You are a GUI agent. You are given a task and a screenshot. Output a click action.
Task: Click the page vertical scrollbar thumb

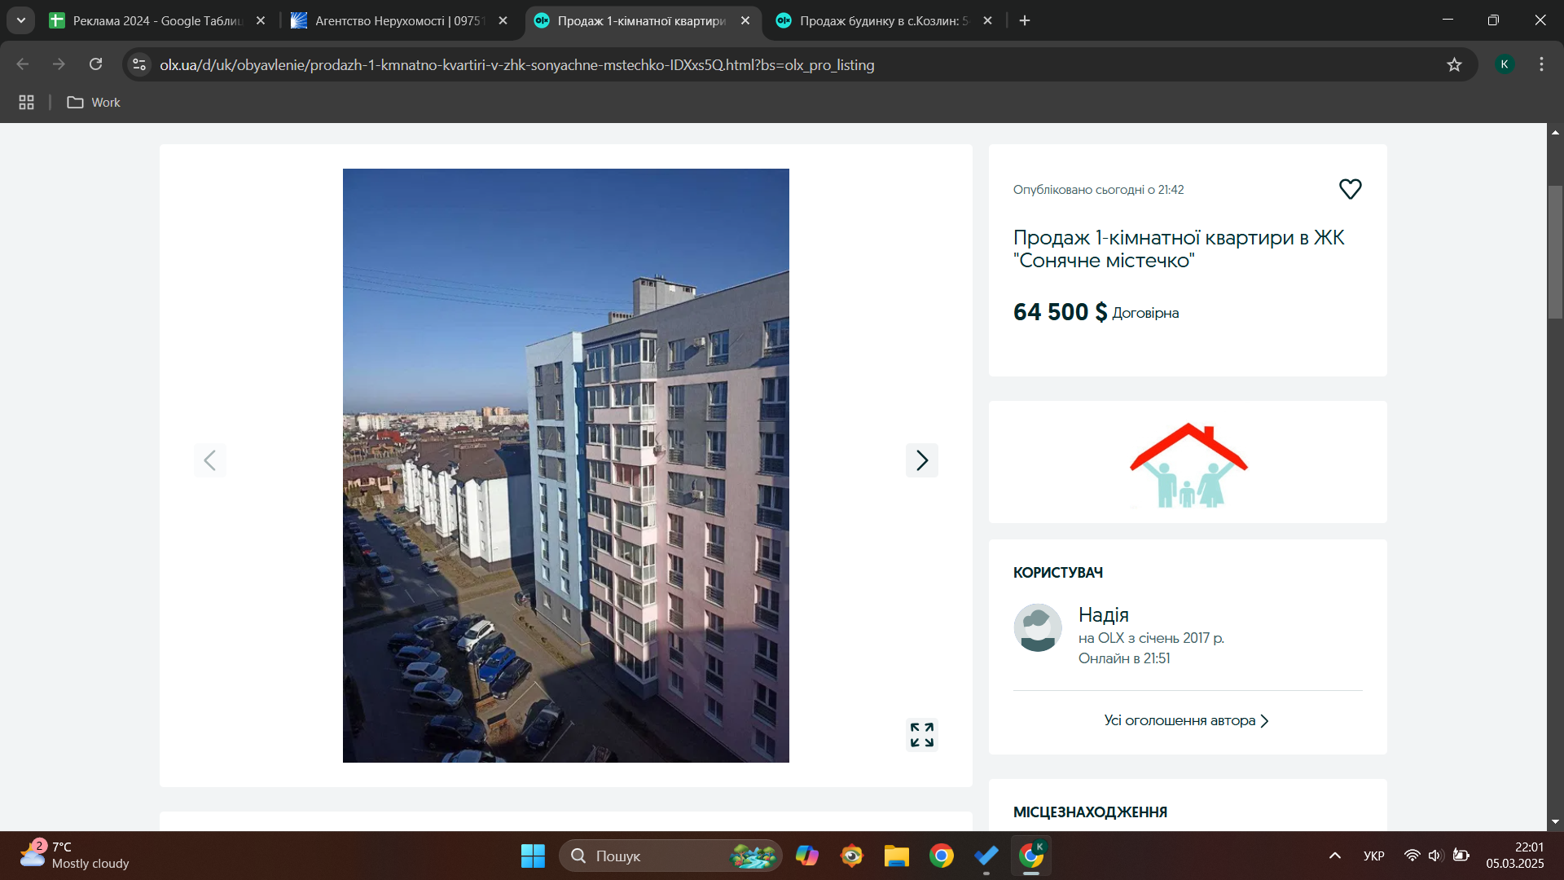point(1555,253)
